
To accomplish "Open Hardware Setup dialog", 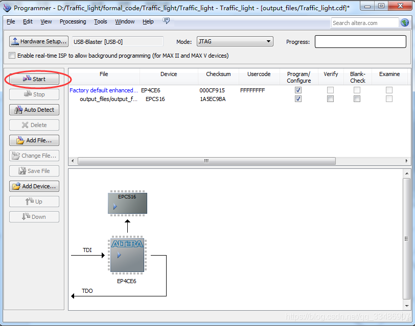I will click(x=39, y=41).
